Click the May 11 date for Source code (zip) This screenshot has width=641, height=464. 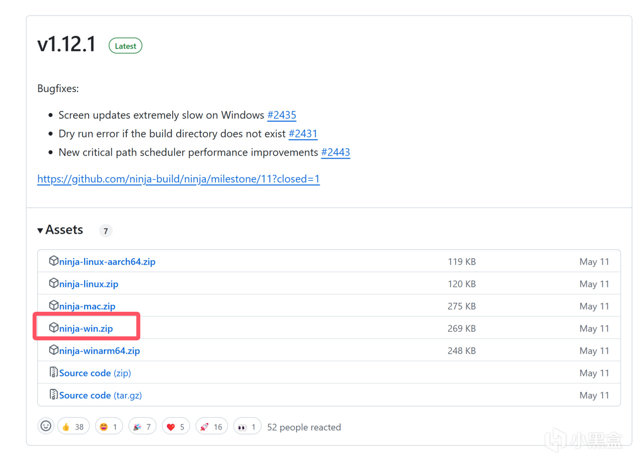click(594, 373)
